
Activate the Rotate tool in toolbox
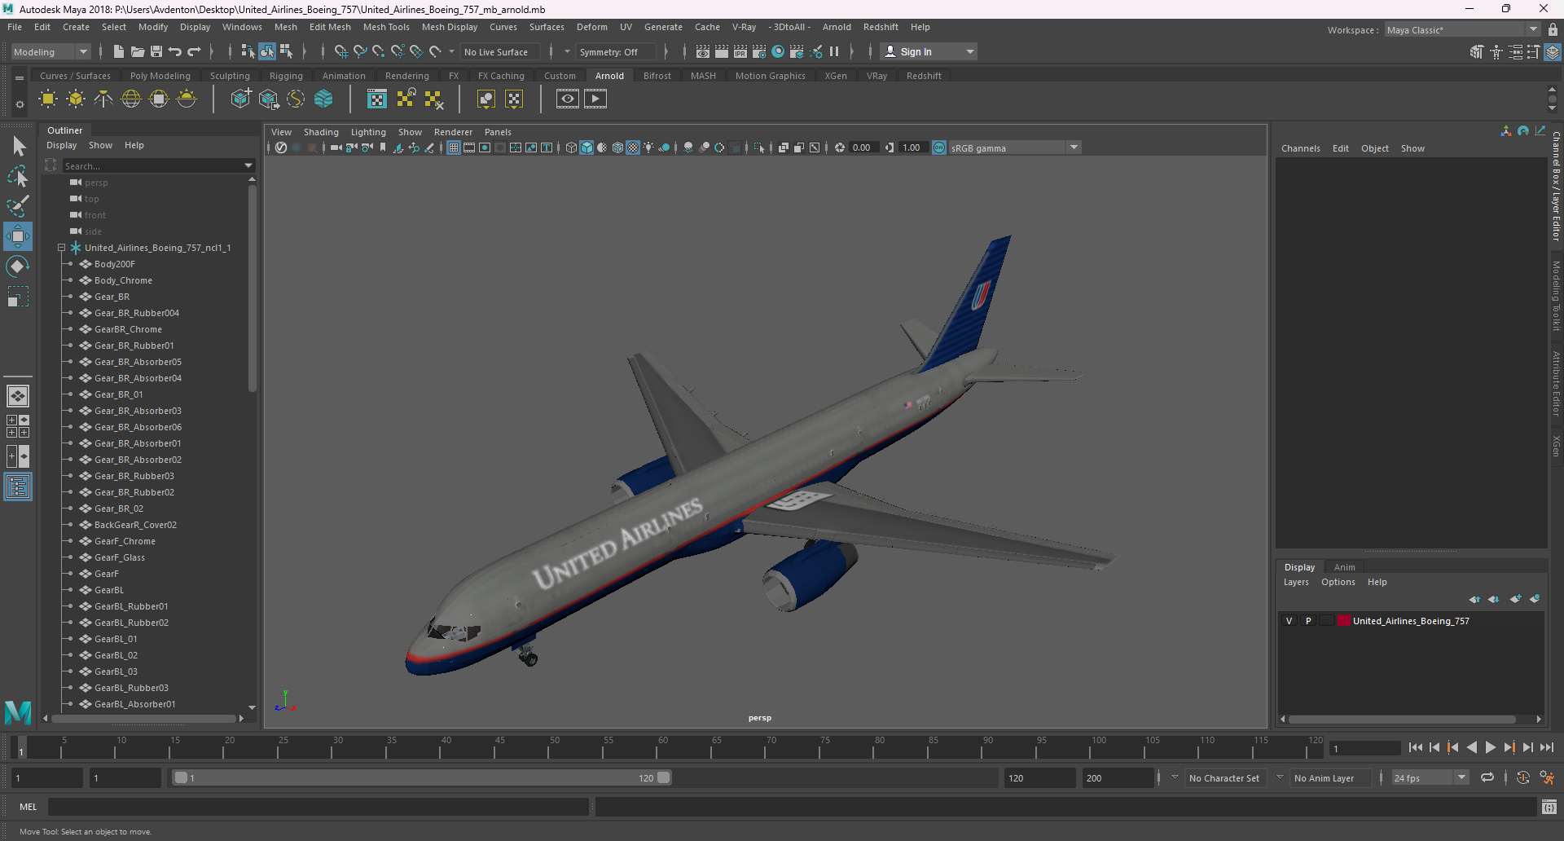pyautogui.click(x=18, y=266)
